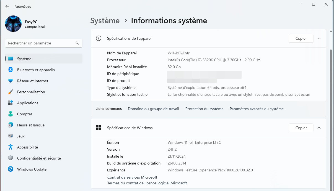Open Domaine ou groupe de travail link
This screenshot has width=334, height=191.
(x=153, y=109)
